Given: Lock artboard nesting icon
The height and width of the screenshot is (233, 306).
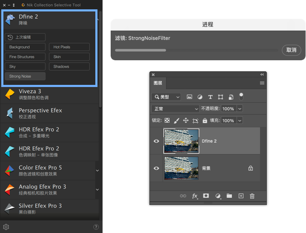Looking at the screenshot, I should click(x=195, y=121).
